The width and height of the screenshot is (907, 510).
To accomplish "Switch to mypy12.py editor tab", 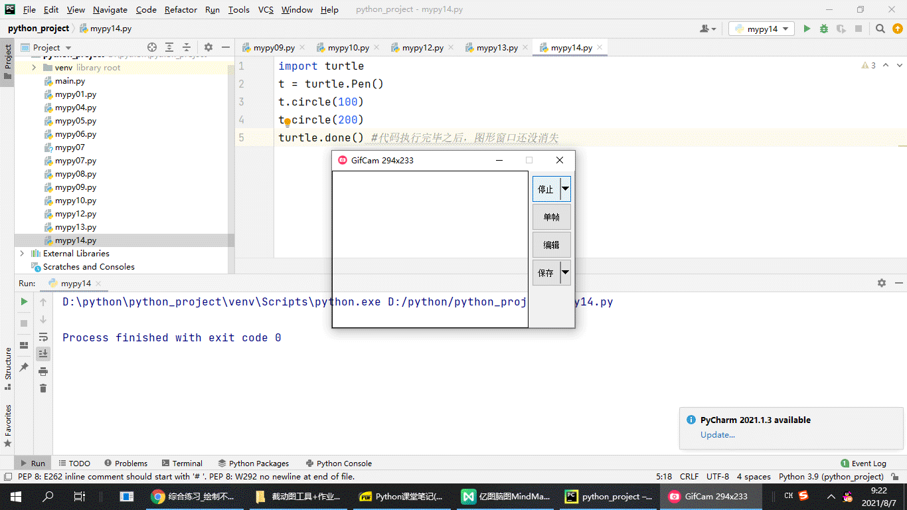I will (422, 48).
